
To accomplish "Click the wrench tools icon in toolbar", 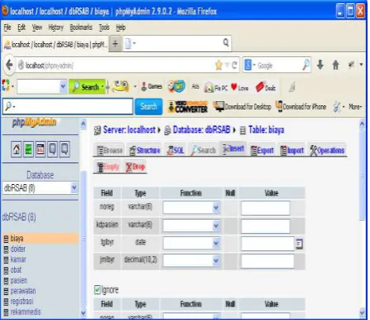I will click(337, 107).
